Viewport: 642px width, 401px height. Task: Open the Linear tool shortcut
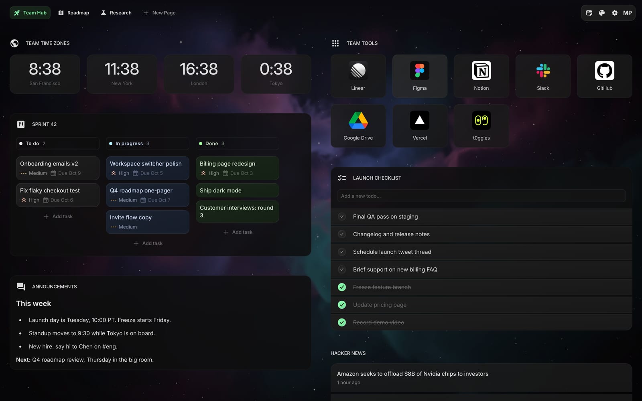tap(358, 76)
